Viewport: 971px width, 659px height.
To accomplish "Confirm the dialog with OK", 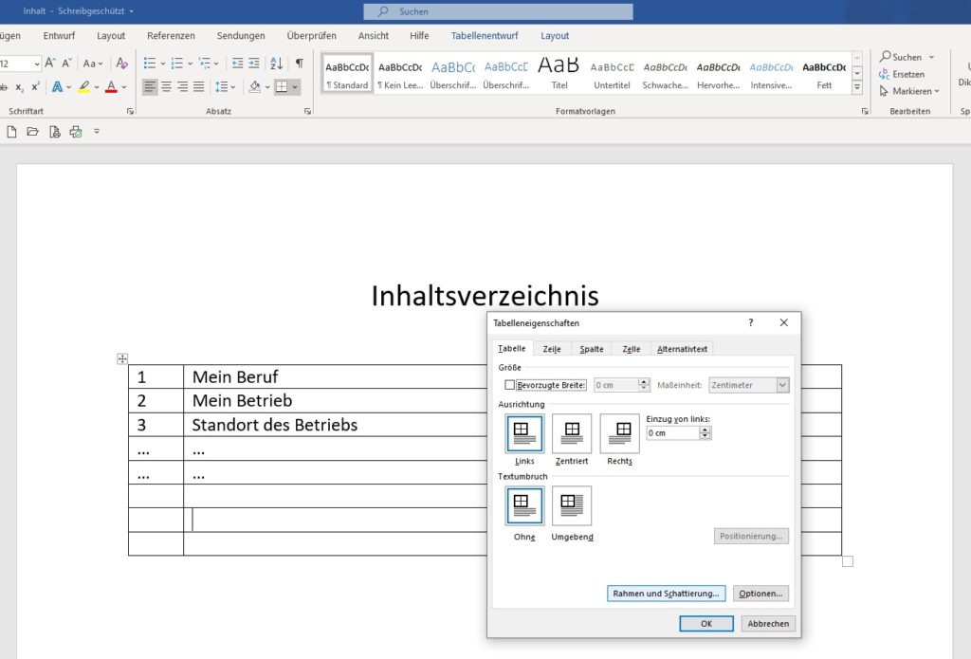I will point(705,624).
